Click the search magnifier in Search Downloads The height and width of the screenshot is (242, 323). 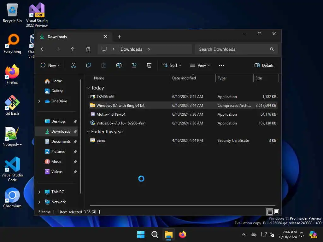272,49
